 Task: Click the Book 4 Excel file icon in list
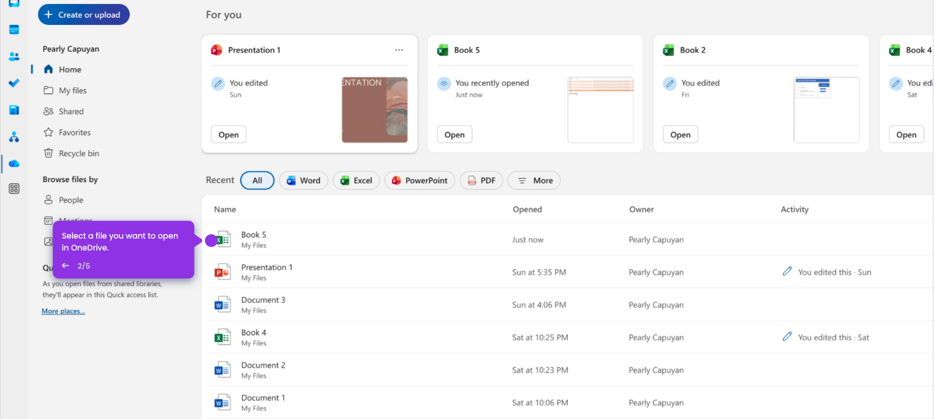(222, 338)
